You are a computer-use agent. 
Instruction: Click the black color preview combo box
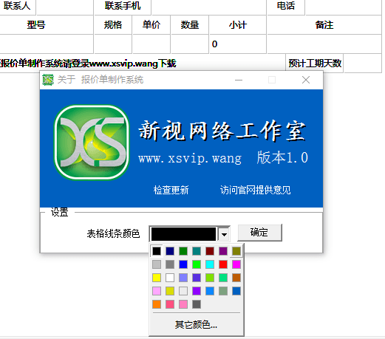coord(183,234)
